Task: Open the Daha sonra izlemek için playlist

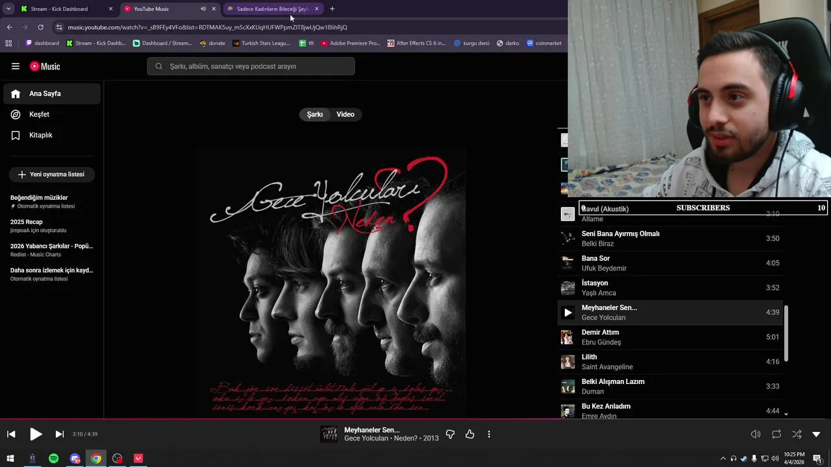Action: pyautogui.click(x=52, y=274)
